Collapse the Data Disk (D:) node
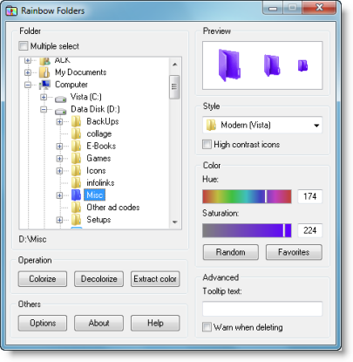The image size is (353, 362). click(x=44, y=109)
